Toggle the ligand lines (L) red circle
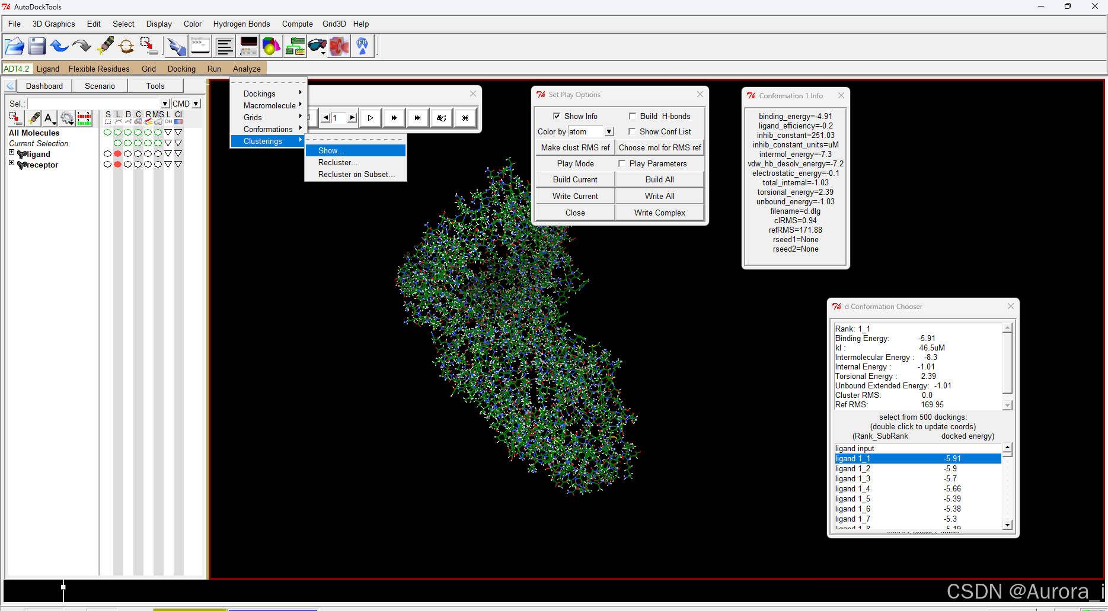Image resolution: width=1108 pixels, height=611 pixels. [117, 154]
